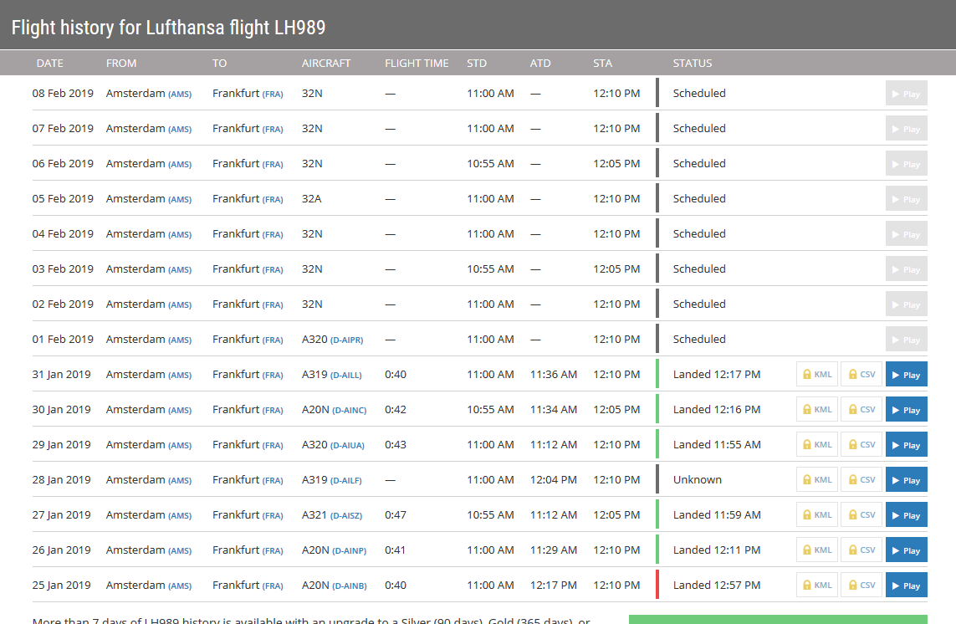
Task: Open AMS airport link in 04 Feb row
Action: [x=180, y=234]
